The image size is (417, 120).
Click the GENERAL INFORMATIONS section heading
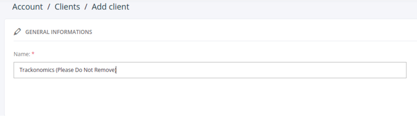pos(59,32)
